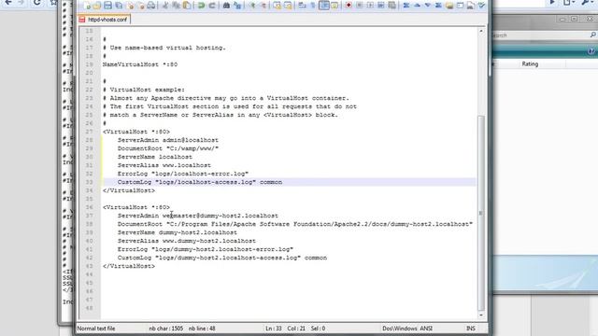Click magnifier search icon in right window
This screenshot has width=598, height=336.
[593, 35]
